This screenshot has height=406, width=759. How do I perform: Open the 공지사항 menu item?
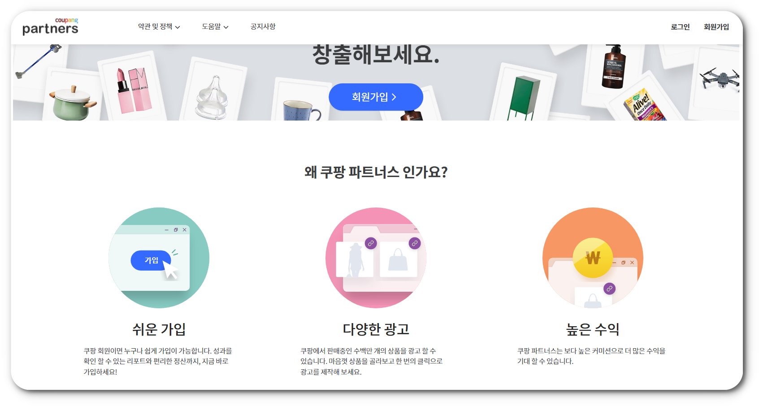click(262, 26)
